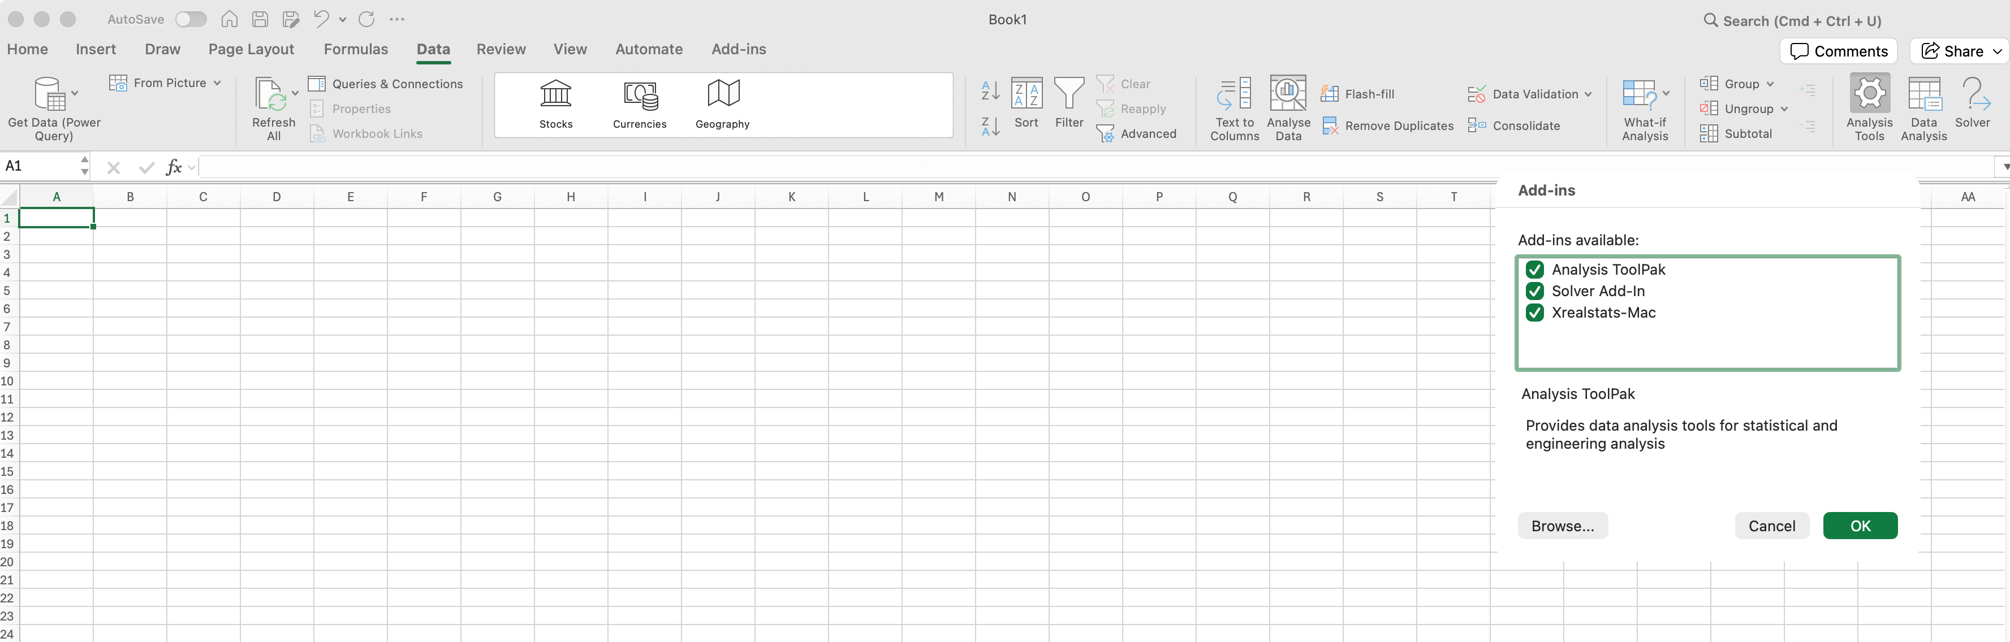Click Remove Duplicates
Image resolution: width=2010 pixels, height=642 pixels.
[1387, 125]
